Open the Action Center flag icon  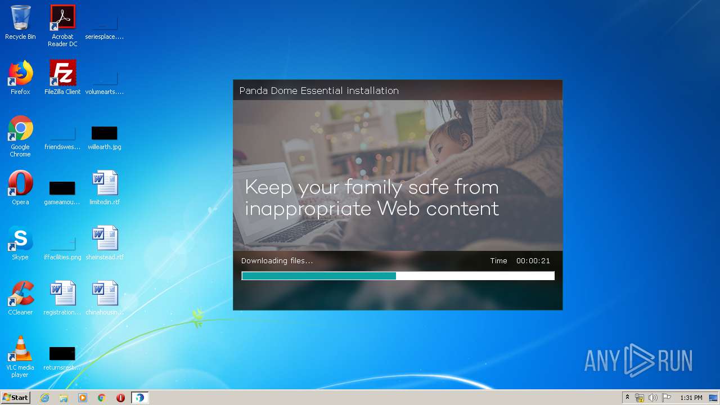coord(667,398)
